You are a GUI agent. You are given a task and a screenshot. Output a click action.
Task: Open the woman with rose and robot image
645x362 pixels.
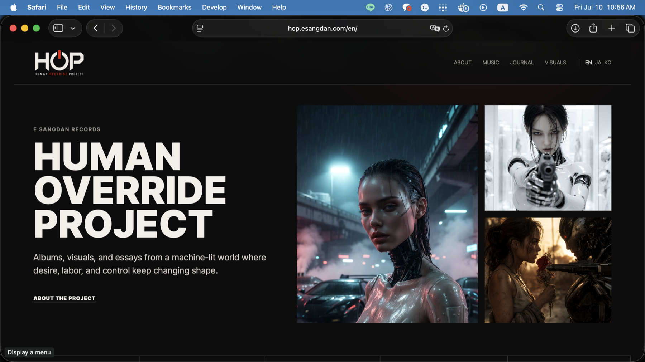[548, 270]
